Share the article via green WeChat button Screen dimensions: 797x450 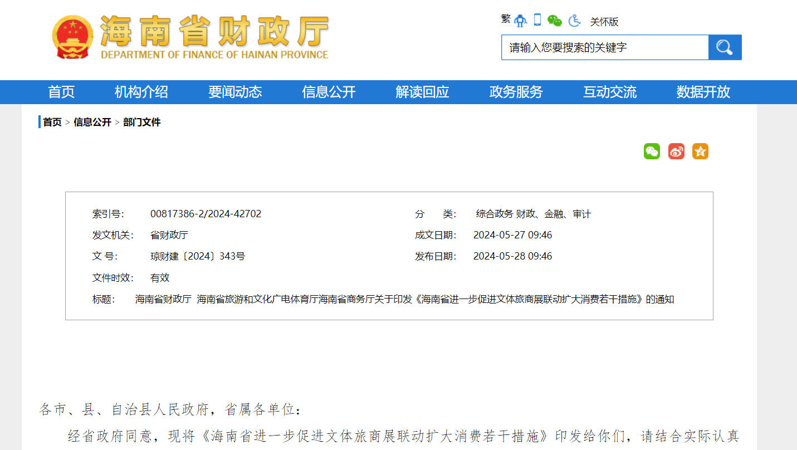[x=652, y=151]
